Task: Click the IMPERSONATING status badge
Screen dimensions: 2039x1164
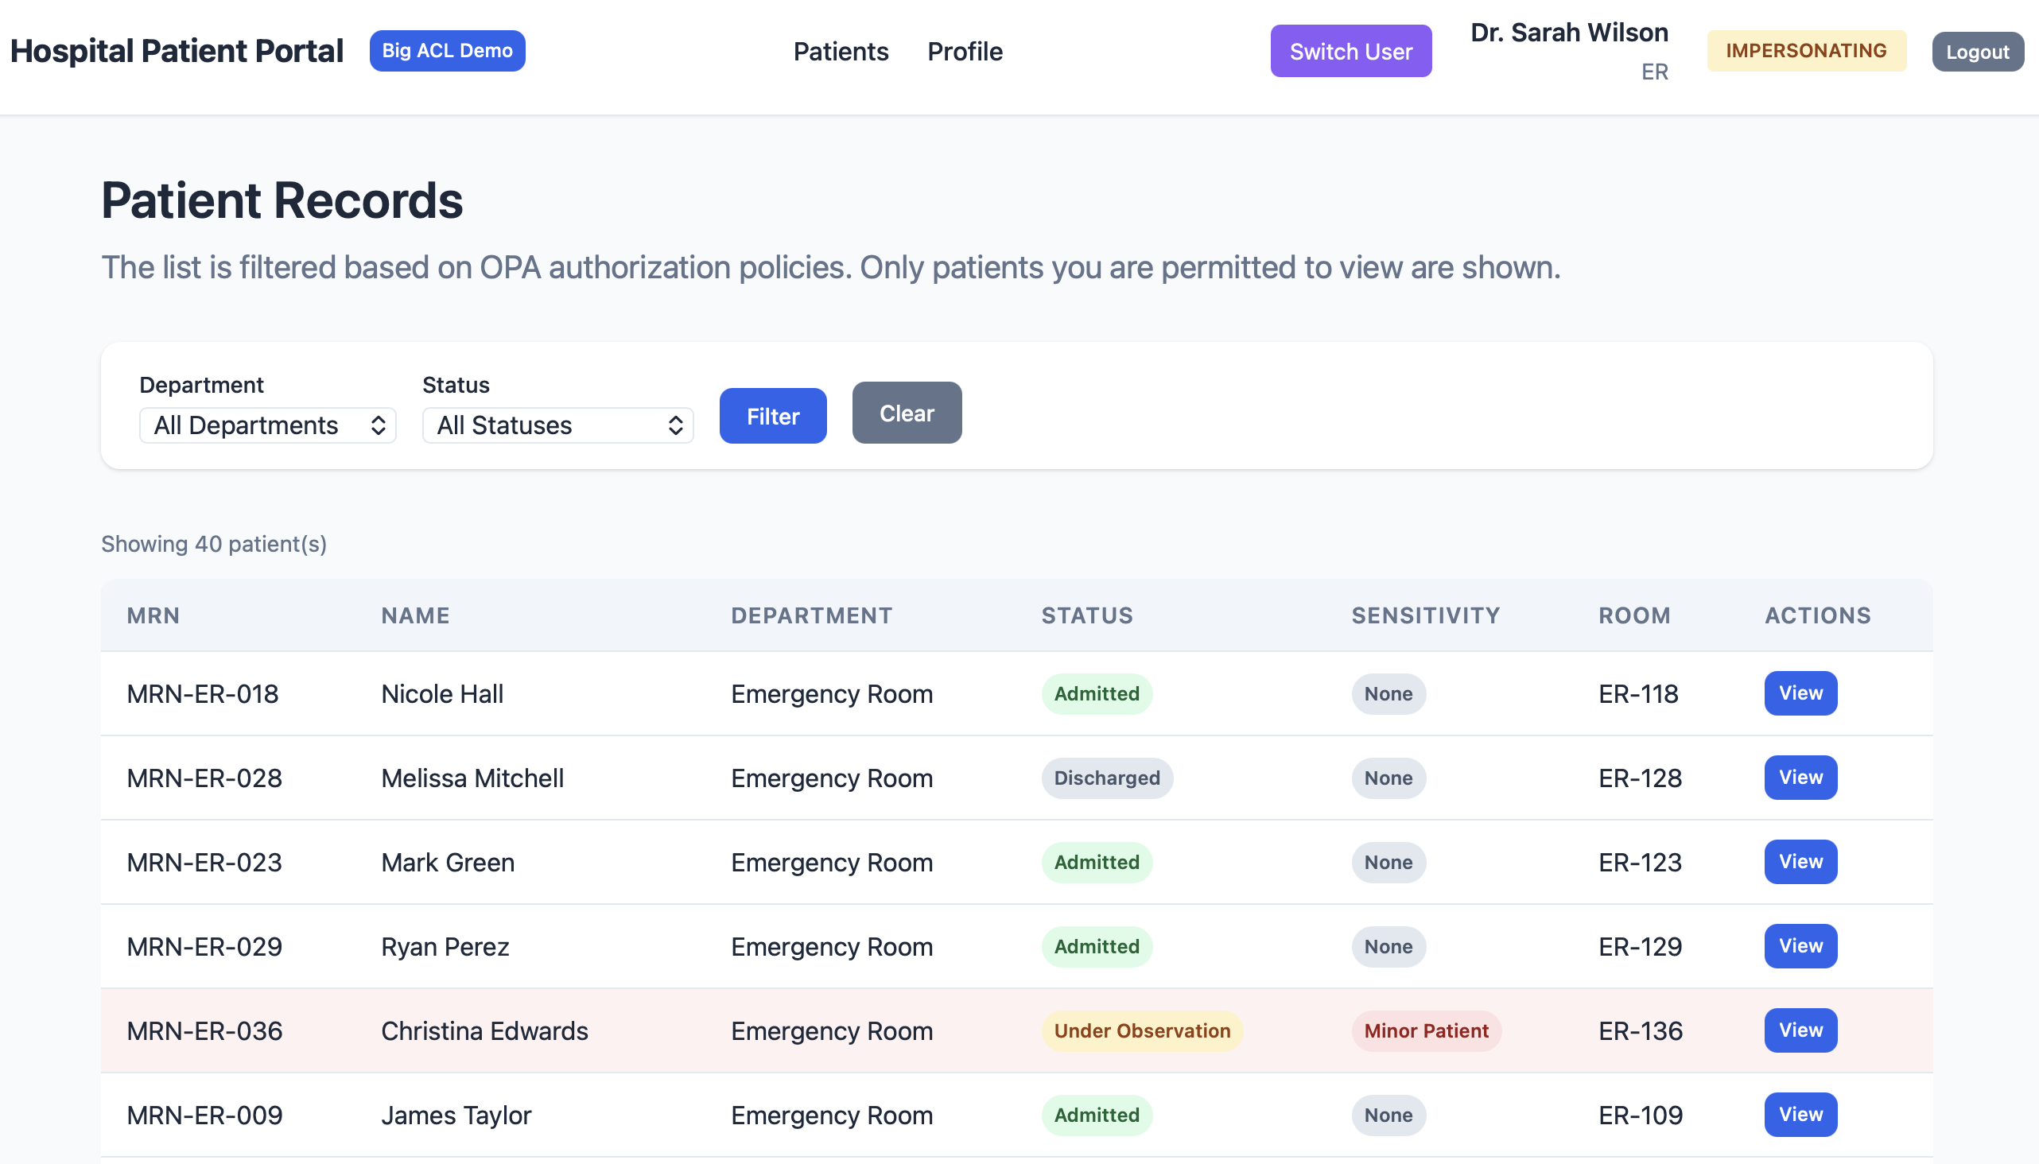Action: click(1805, 51)
